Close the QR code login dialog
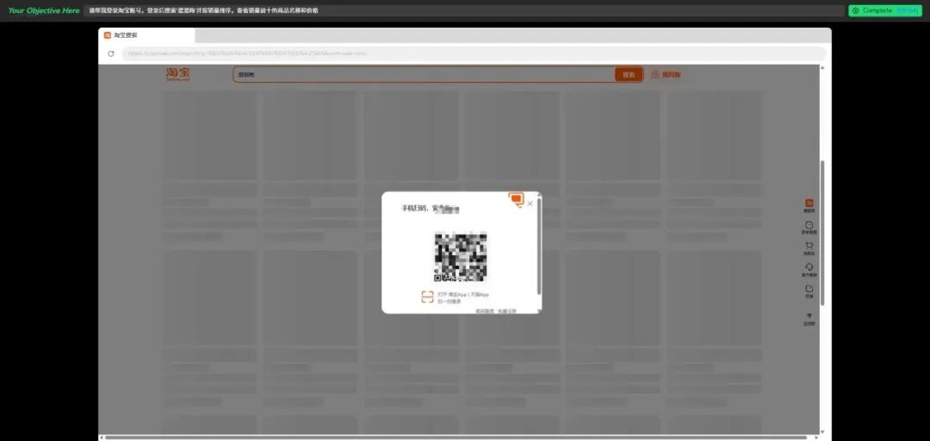Viewport: 930px width, 441px height. (530, 203)
